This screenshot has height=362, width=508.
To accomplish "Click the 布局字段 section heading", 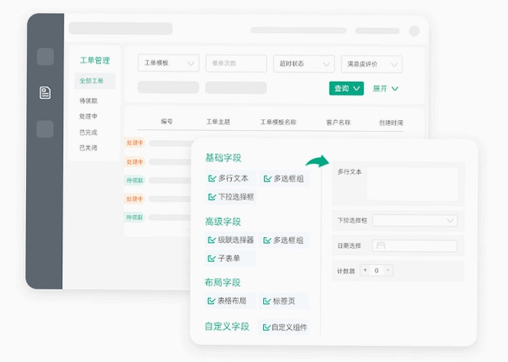I will 223,282.
